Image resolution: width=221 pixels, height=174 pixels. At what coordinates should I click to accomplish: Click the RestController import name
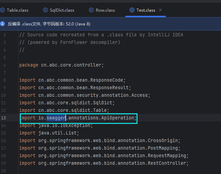pyautogui.click(x=167, y=163)
